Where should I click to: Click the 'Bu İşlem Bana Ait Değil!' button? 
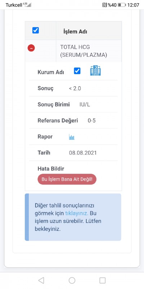67,179
